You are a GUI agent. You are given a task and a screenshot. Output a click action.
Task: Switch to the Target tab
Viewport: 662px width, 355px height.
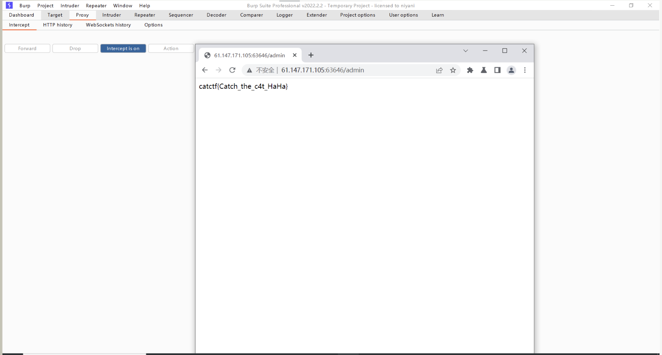click(x=55, y=15)
